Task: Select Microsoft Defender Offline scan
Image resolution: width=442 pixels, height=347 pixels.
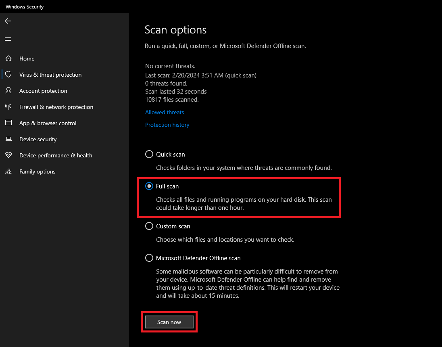Action: click(149, 258)
